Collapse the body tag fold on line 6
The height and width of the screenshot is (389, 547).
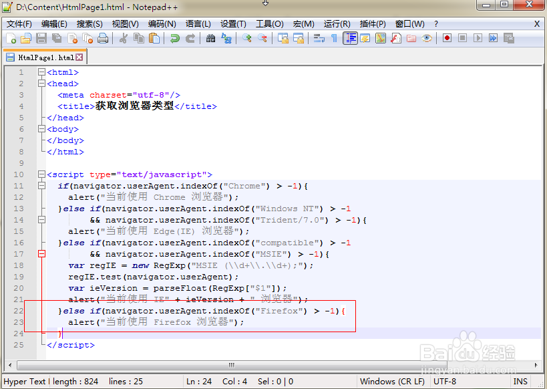click(x=41, y=129)
